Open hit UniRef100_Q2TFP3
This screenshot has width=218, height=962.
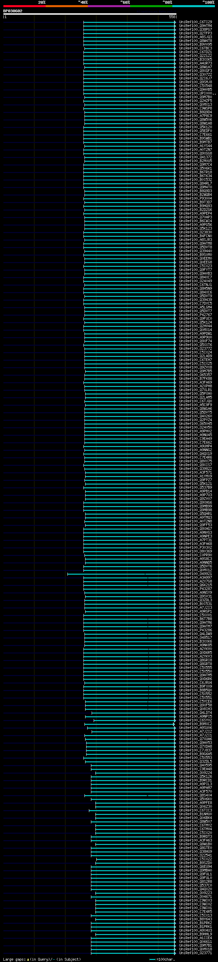coord(196,33)
